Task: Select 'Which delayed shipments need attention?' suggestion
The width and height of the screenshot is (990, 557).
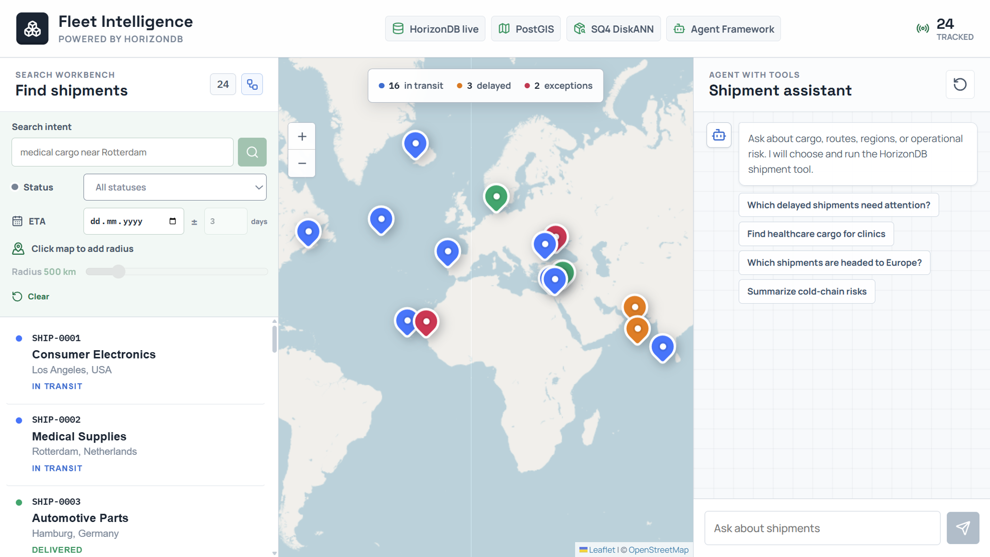Action: point(838,205)
